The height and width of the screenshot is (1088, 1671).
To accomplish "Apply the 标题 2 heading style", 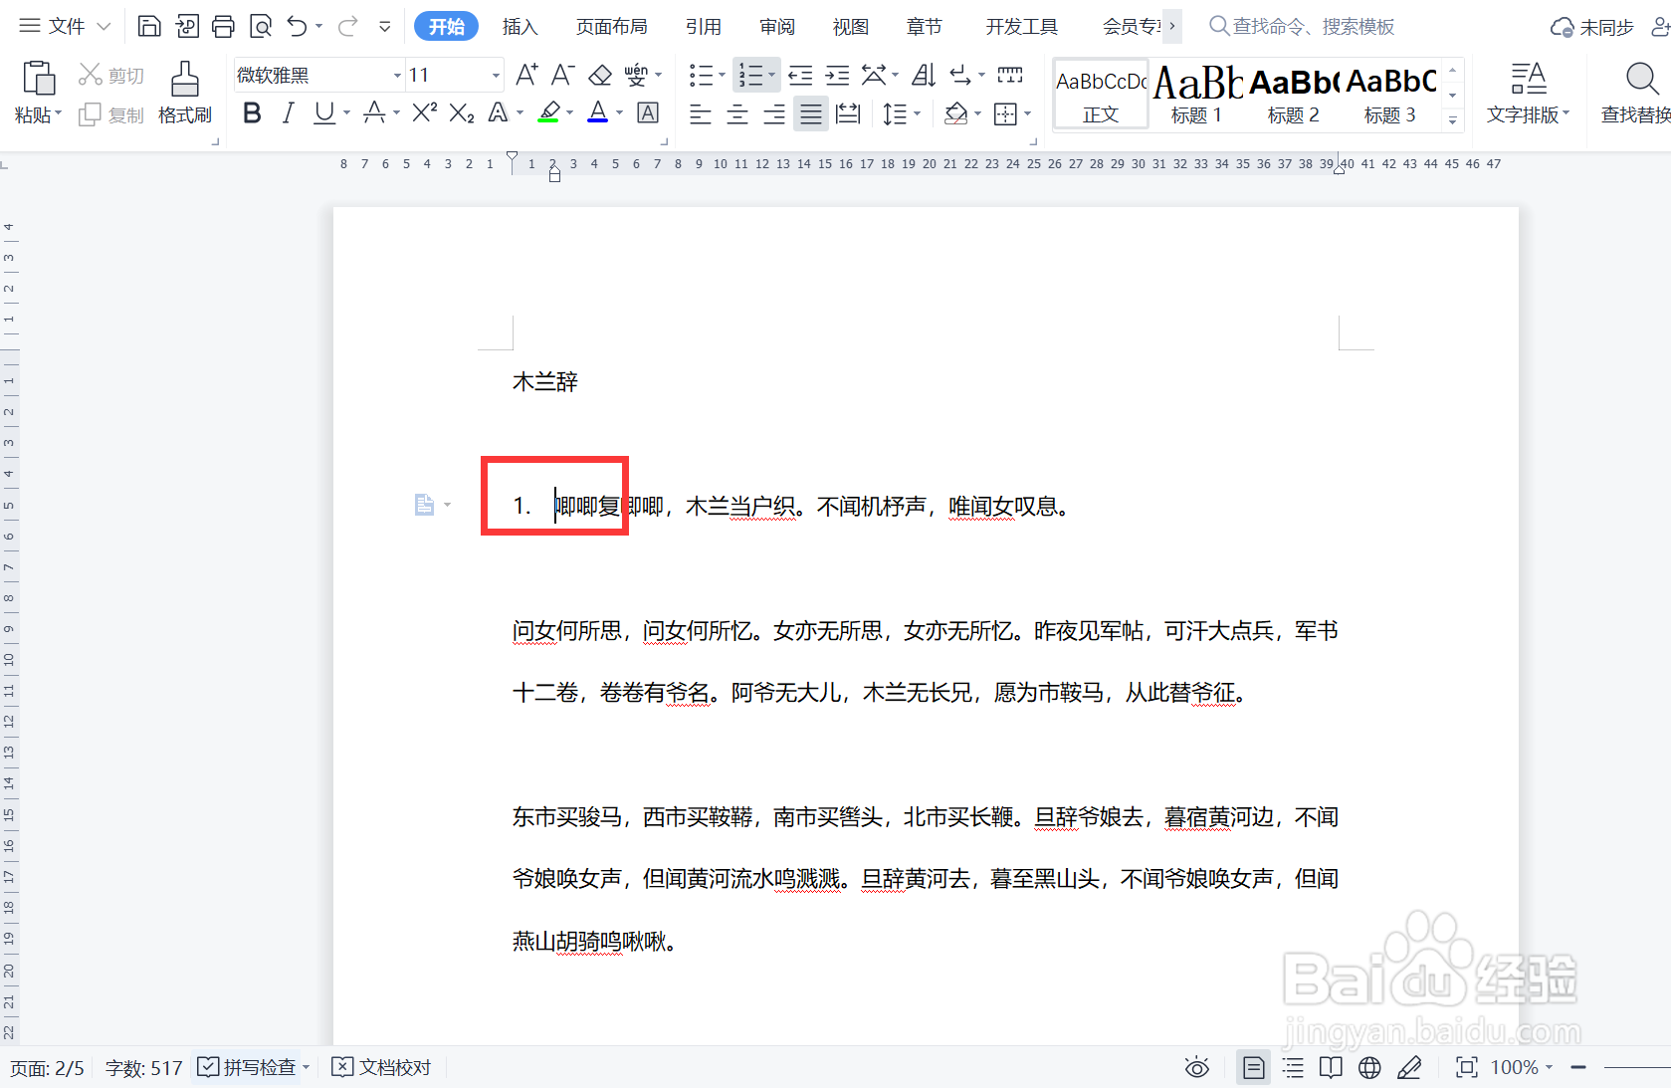I will pos(1294,95).
